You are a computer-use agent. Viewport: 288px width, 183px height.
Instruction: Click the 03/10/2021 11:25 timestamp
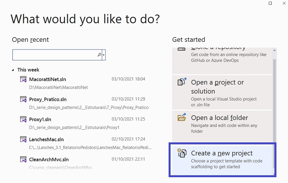[128, 119]
